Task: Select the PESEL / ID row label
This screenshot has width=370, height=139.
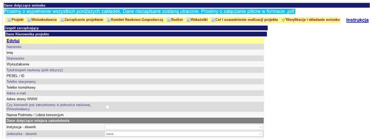Action: point(15,76)
